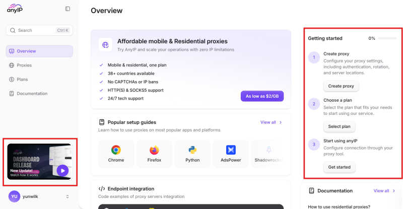Open the Shadowrocket setup guide

(x=268, y=154)
